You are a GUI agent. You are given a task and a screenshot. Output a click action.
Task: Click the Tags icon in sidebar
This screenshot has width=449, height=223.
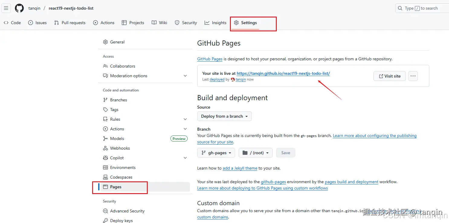(105, 110)
